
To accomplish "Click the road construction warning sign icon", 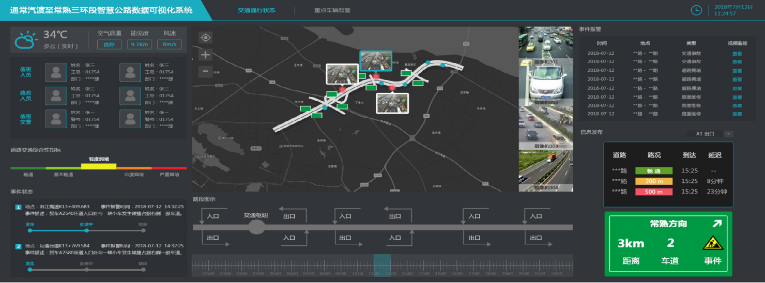I will (713, 243).
